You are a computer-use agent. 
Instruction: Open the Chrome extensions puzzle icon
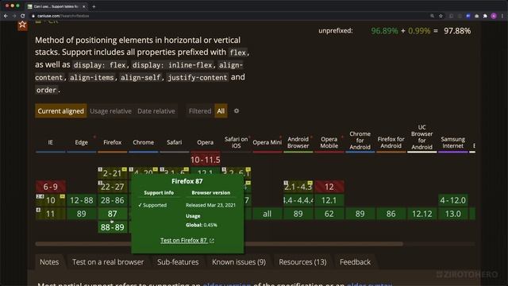485,16
